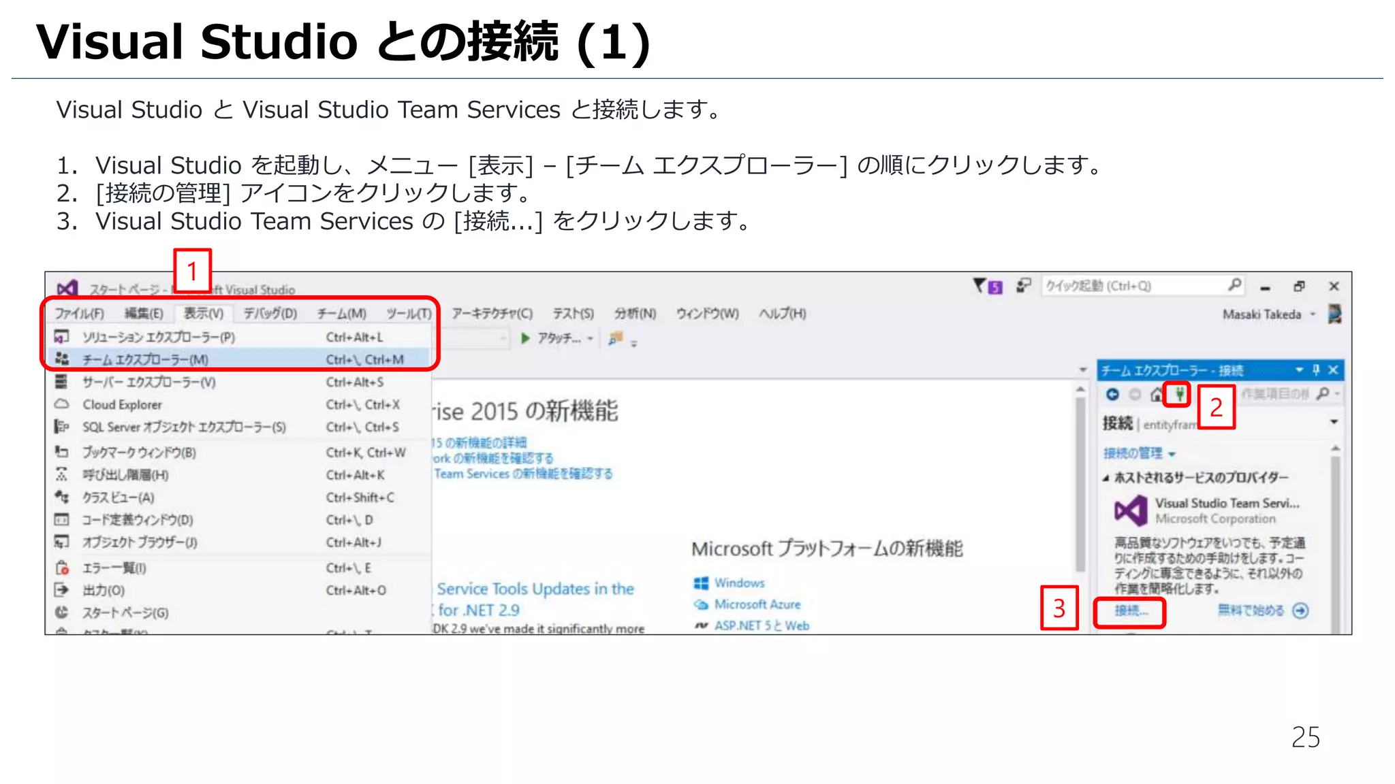Click the Masaki Takeda profile picture
Image resolution: width=1395 pixels, height=784 pixels.
pos(1335,314)
